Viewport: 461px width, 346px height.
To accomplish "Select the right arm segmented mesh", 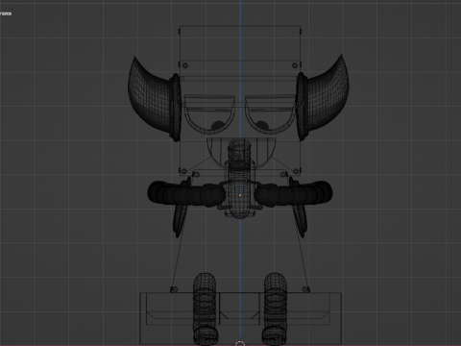I will pos(294,193).
